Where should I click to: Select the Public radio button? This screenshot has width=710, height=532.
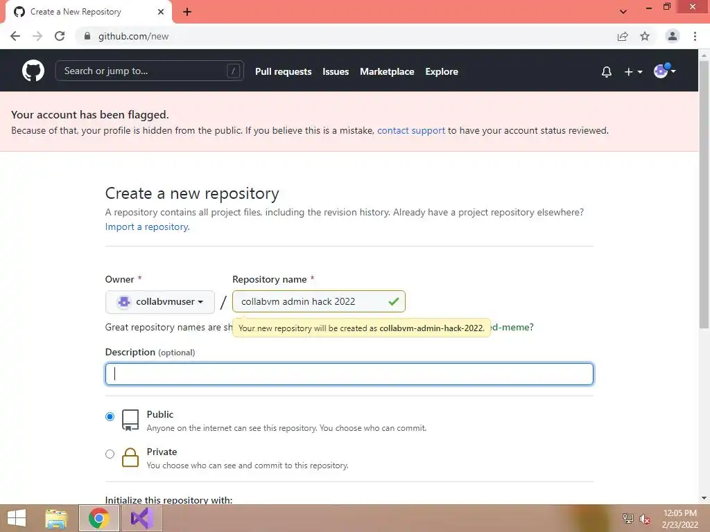tap(110, 416)
